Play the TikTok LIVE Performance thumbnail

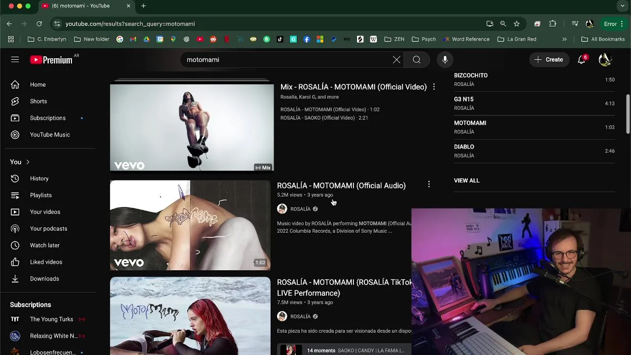click(x=190, y=316)
